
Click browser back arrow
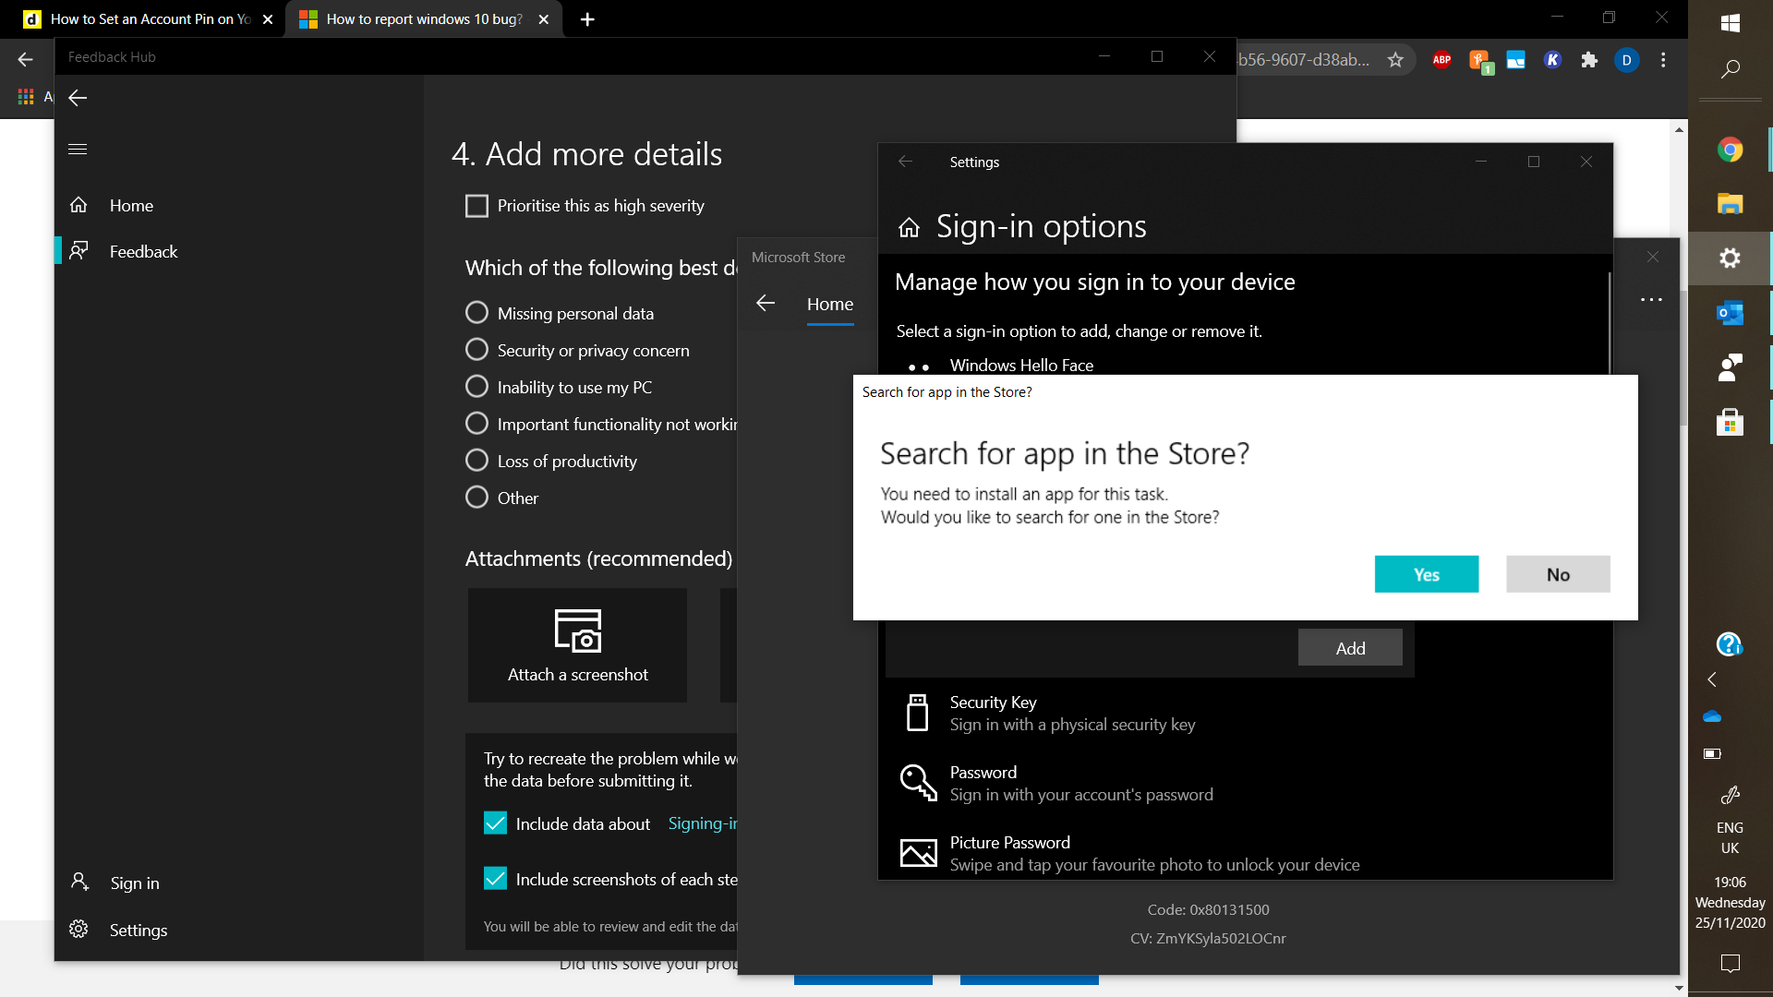25,59
